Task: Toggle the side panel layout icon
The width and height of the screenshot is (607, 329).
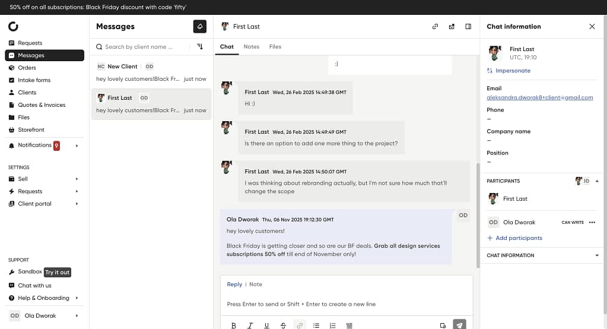Action: [468, 26]
